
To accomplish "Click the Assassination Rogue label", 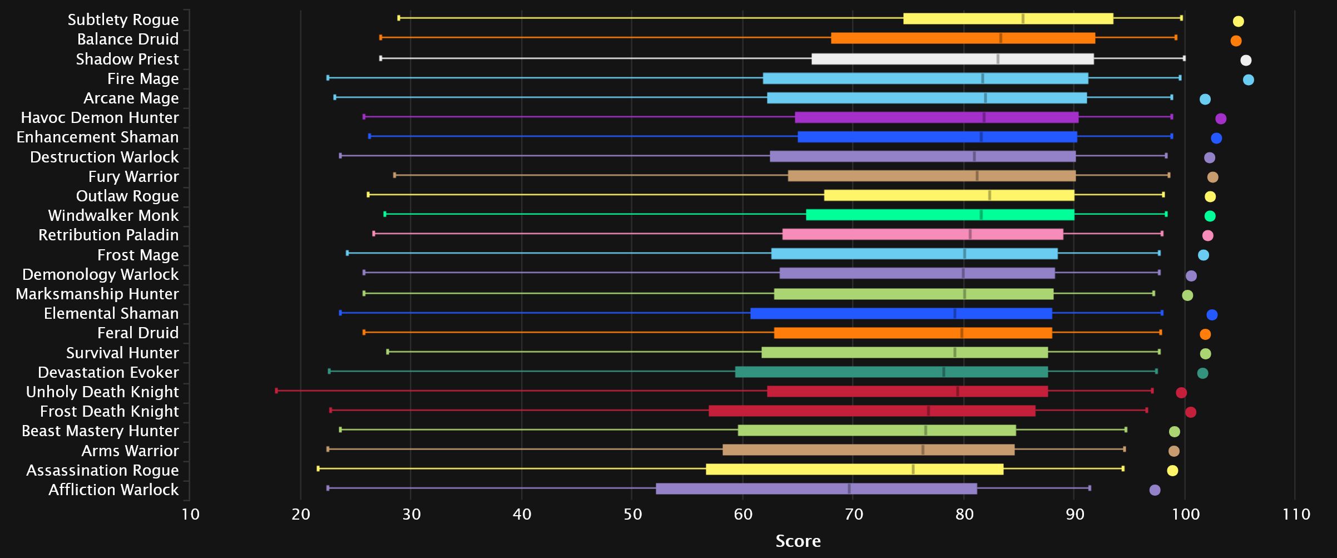I will coord(102,470).
